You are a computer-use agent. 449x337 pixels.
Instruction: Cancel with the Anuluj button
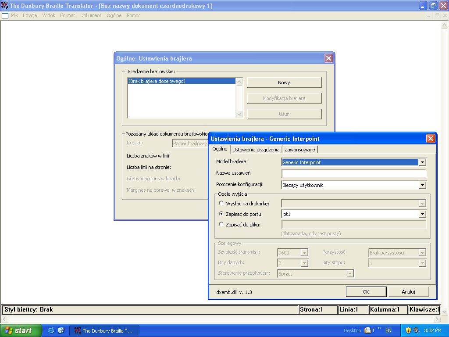click(x=408, y=292)
